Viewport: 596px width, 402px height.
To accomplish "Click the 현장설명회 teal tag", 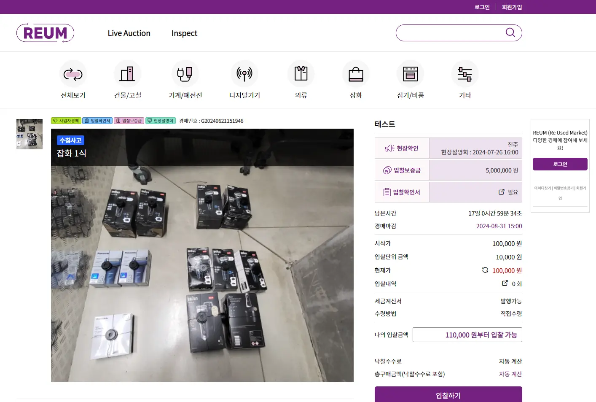I will pos(161,121).
